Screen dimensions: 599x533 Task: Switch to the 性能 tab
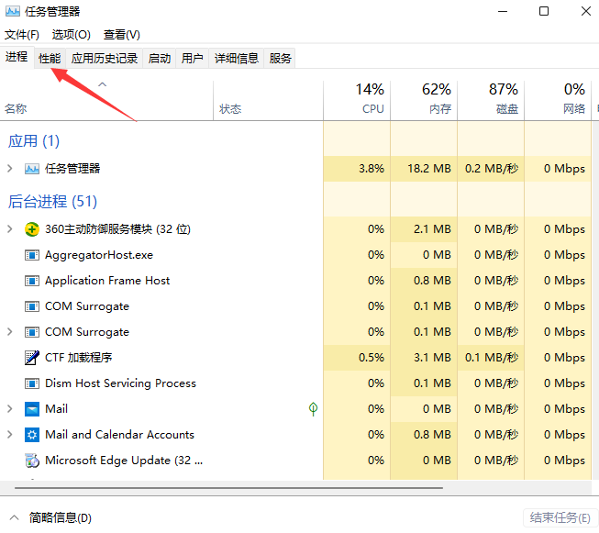pyautogui.click(x=50, y=58)
